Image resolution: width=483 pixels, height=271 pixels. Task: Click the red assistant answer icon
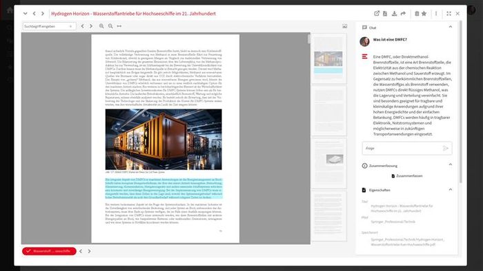click(365, 56)
